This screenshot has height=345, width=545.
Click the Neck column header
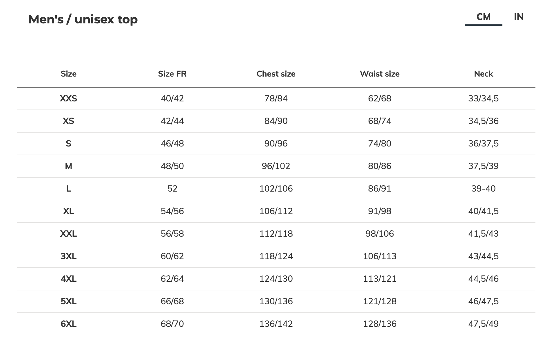pos(483,74)
